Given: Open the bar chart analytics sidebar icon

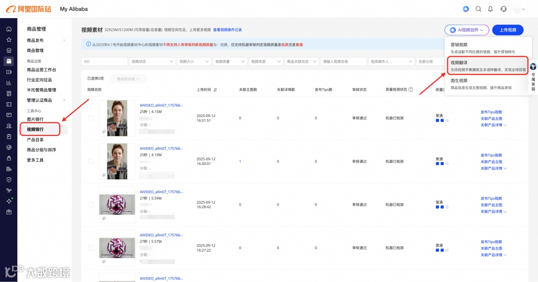Looking at the screenshot, I should [9, 83].
